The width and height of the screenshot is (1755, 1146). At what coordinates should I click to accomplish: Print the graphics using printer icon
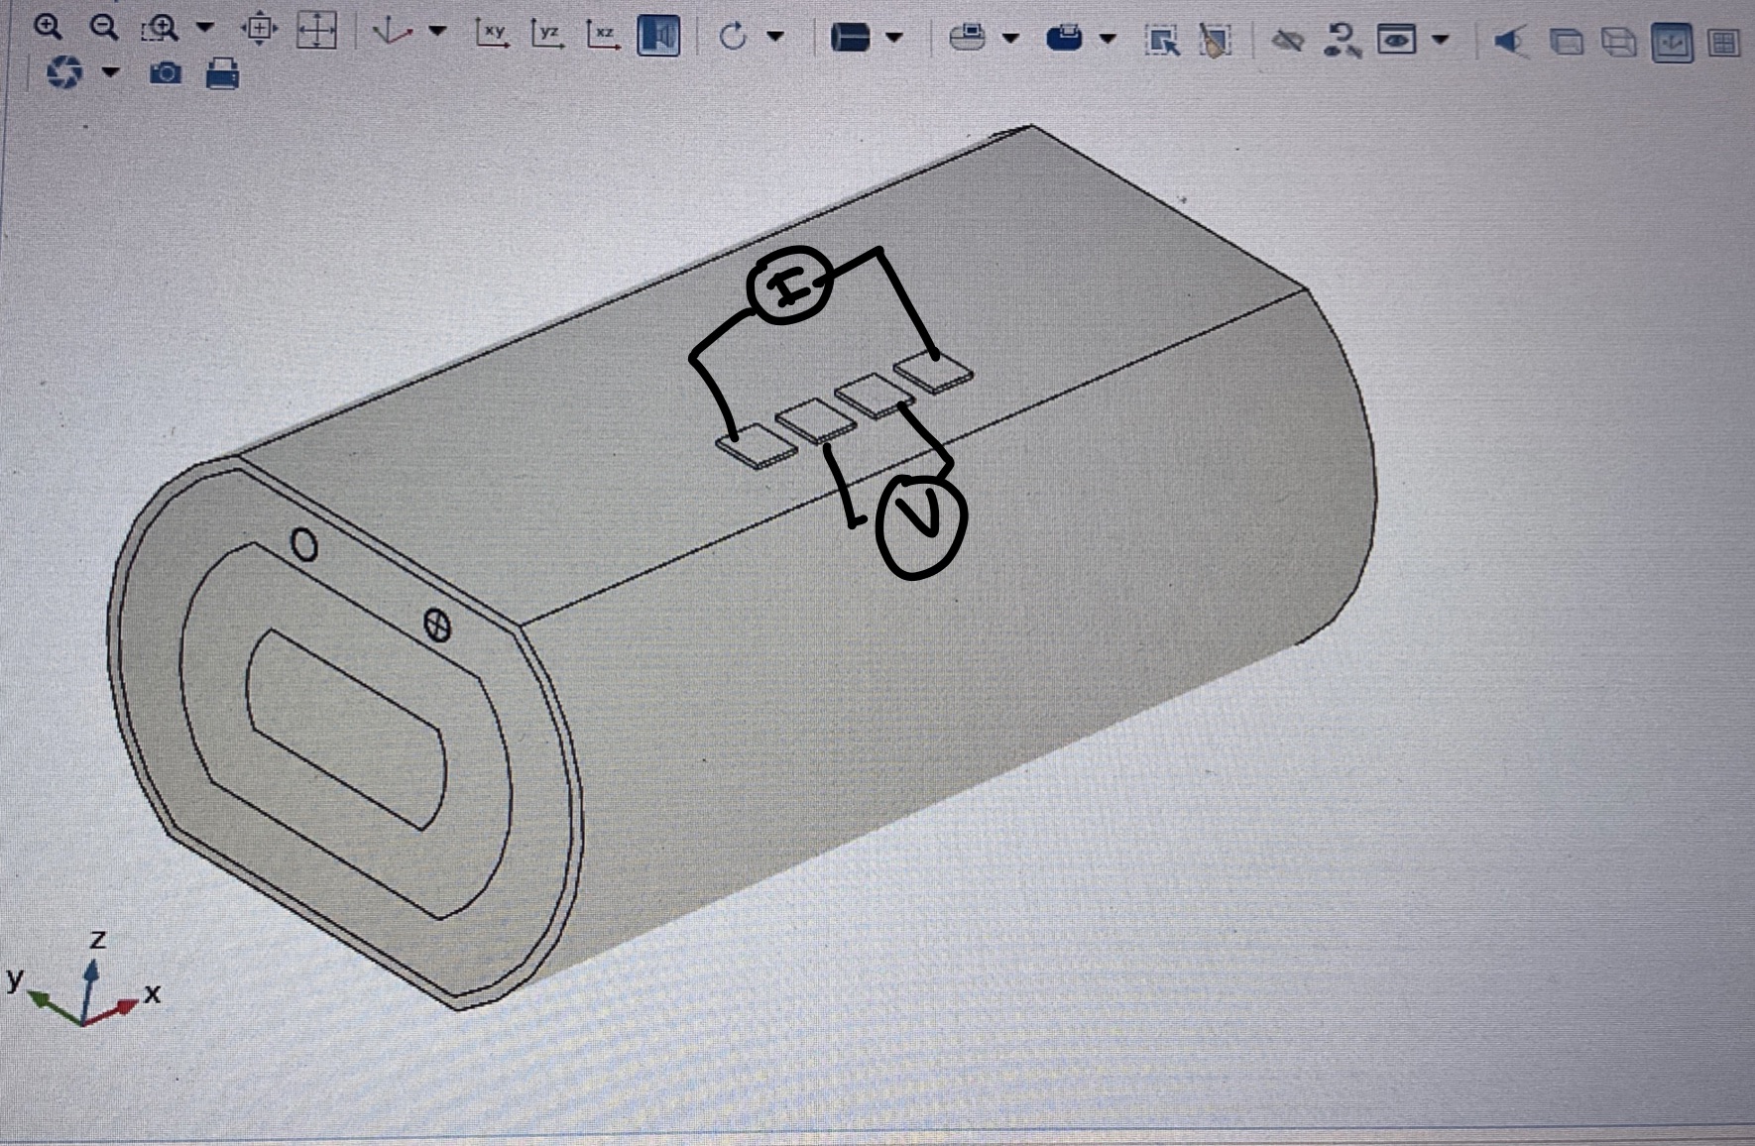click(222, 74)
